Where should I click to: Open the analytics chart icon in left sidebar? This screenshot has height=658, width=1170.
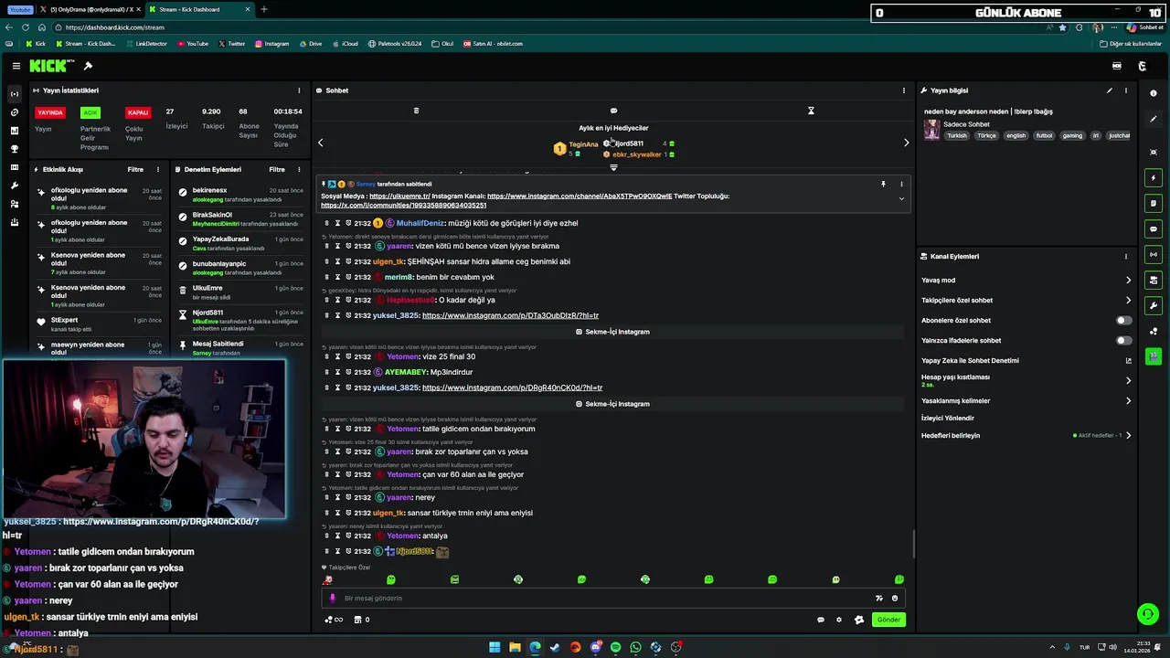pyautogui.click(x=14, y=131)
